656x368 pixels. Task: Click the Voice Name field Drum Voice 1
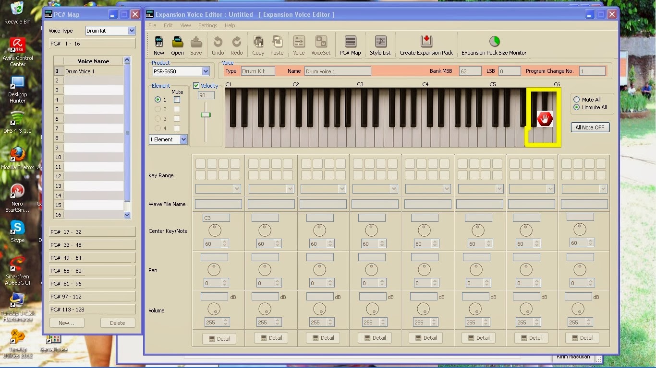(x=338, y=71)
